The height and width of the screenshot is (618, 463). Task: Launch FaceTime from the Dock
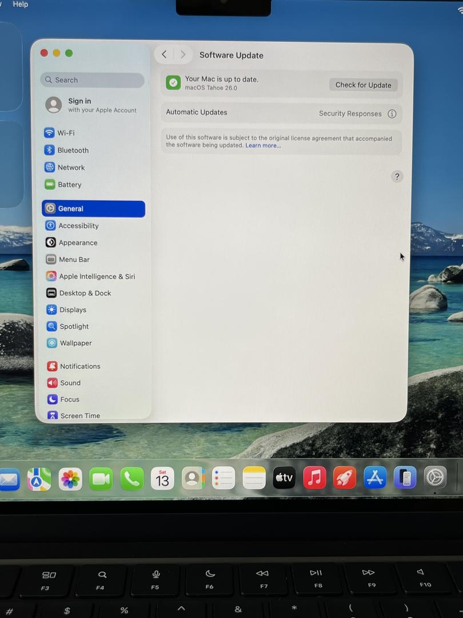click(101, 479)
